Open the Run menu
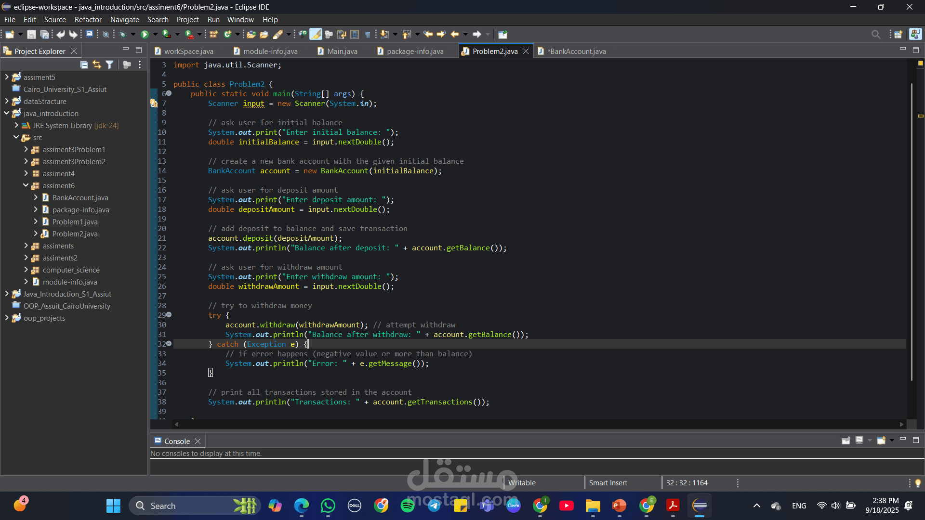The height and width of the screenshot is (520, 925). [213, 20]
